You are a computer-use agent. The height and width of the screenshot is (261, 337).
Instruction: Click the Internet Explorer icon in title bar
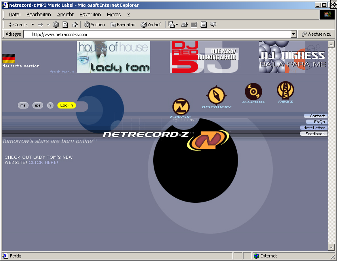pyautogui.click(x=5, y=5)
